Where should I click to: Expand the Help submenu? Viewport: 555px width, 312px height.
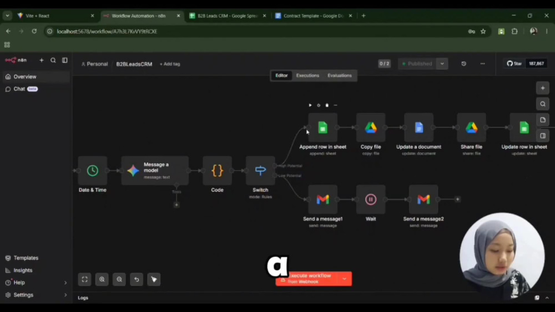[65, 283]
